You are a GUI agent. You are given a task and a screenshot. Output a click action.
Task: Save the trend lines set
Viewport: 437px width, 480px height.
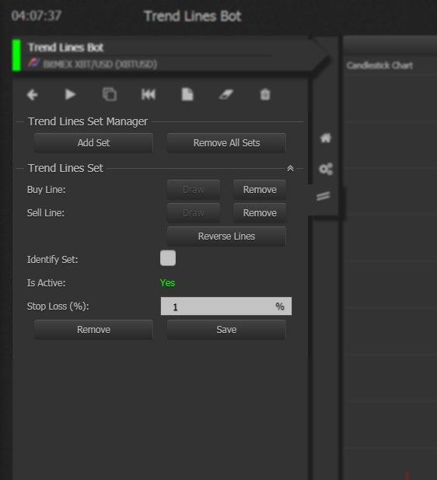pyautogui.click(x=226, y=330)
